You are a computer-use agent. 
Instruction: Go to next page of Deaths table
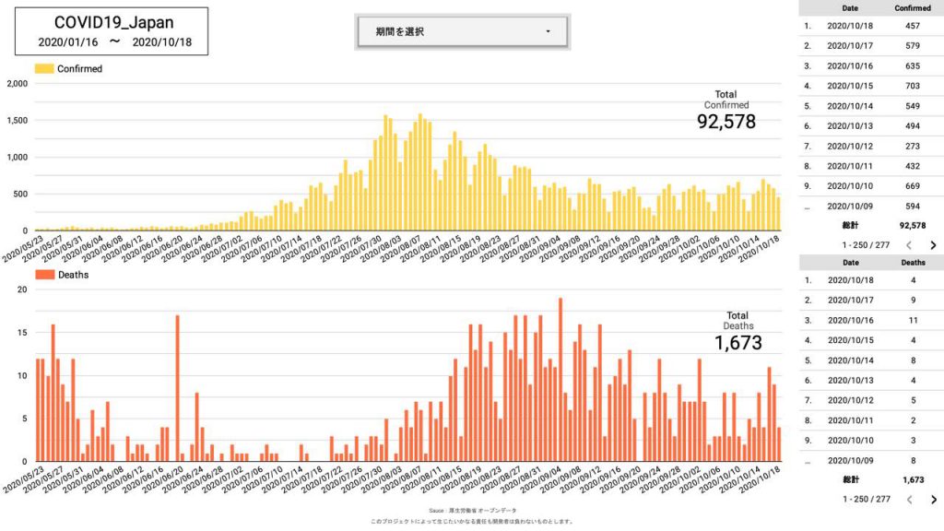(x=932, y=499)
